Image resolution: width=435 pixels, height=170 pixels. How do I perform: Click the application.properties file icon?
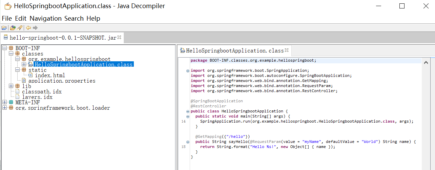tap(24, 81)
